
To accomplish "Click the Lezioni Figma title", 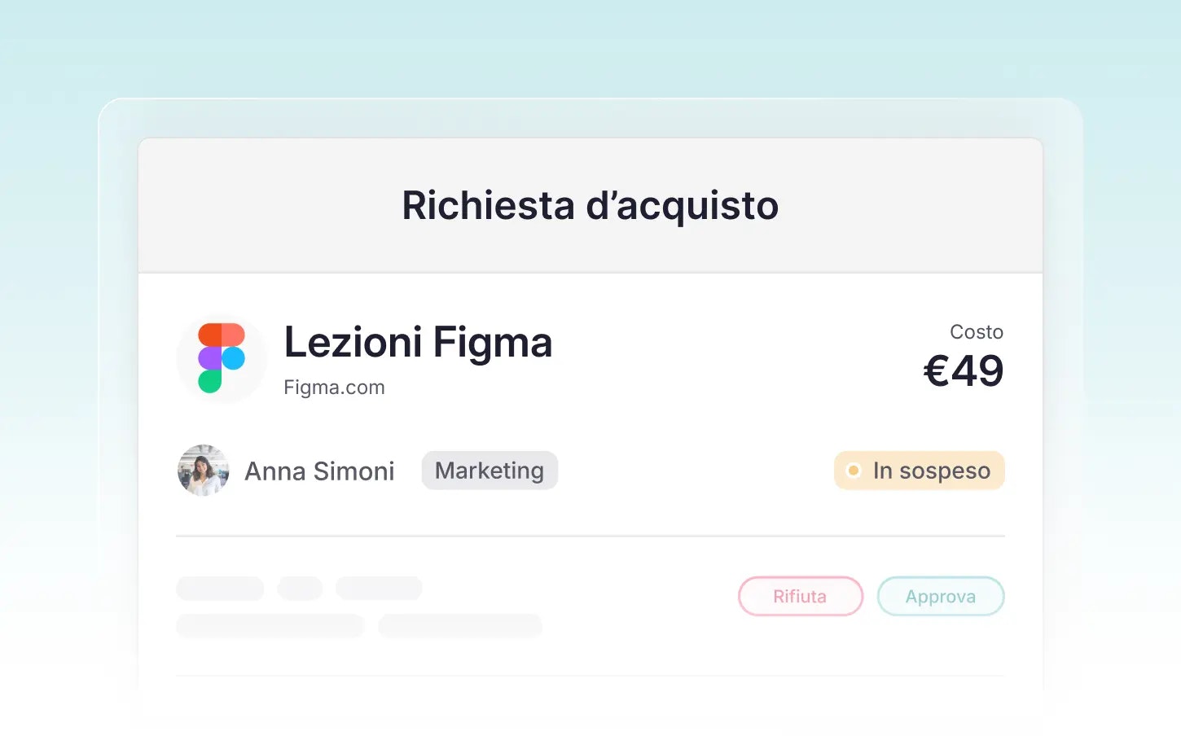I will point(418,342).
